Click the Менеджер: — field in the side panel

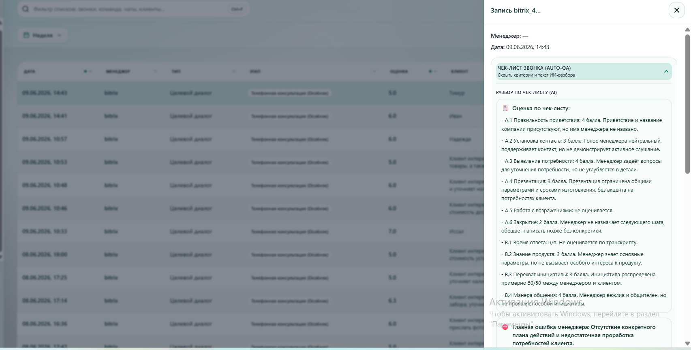509,36
